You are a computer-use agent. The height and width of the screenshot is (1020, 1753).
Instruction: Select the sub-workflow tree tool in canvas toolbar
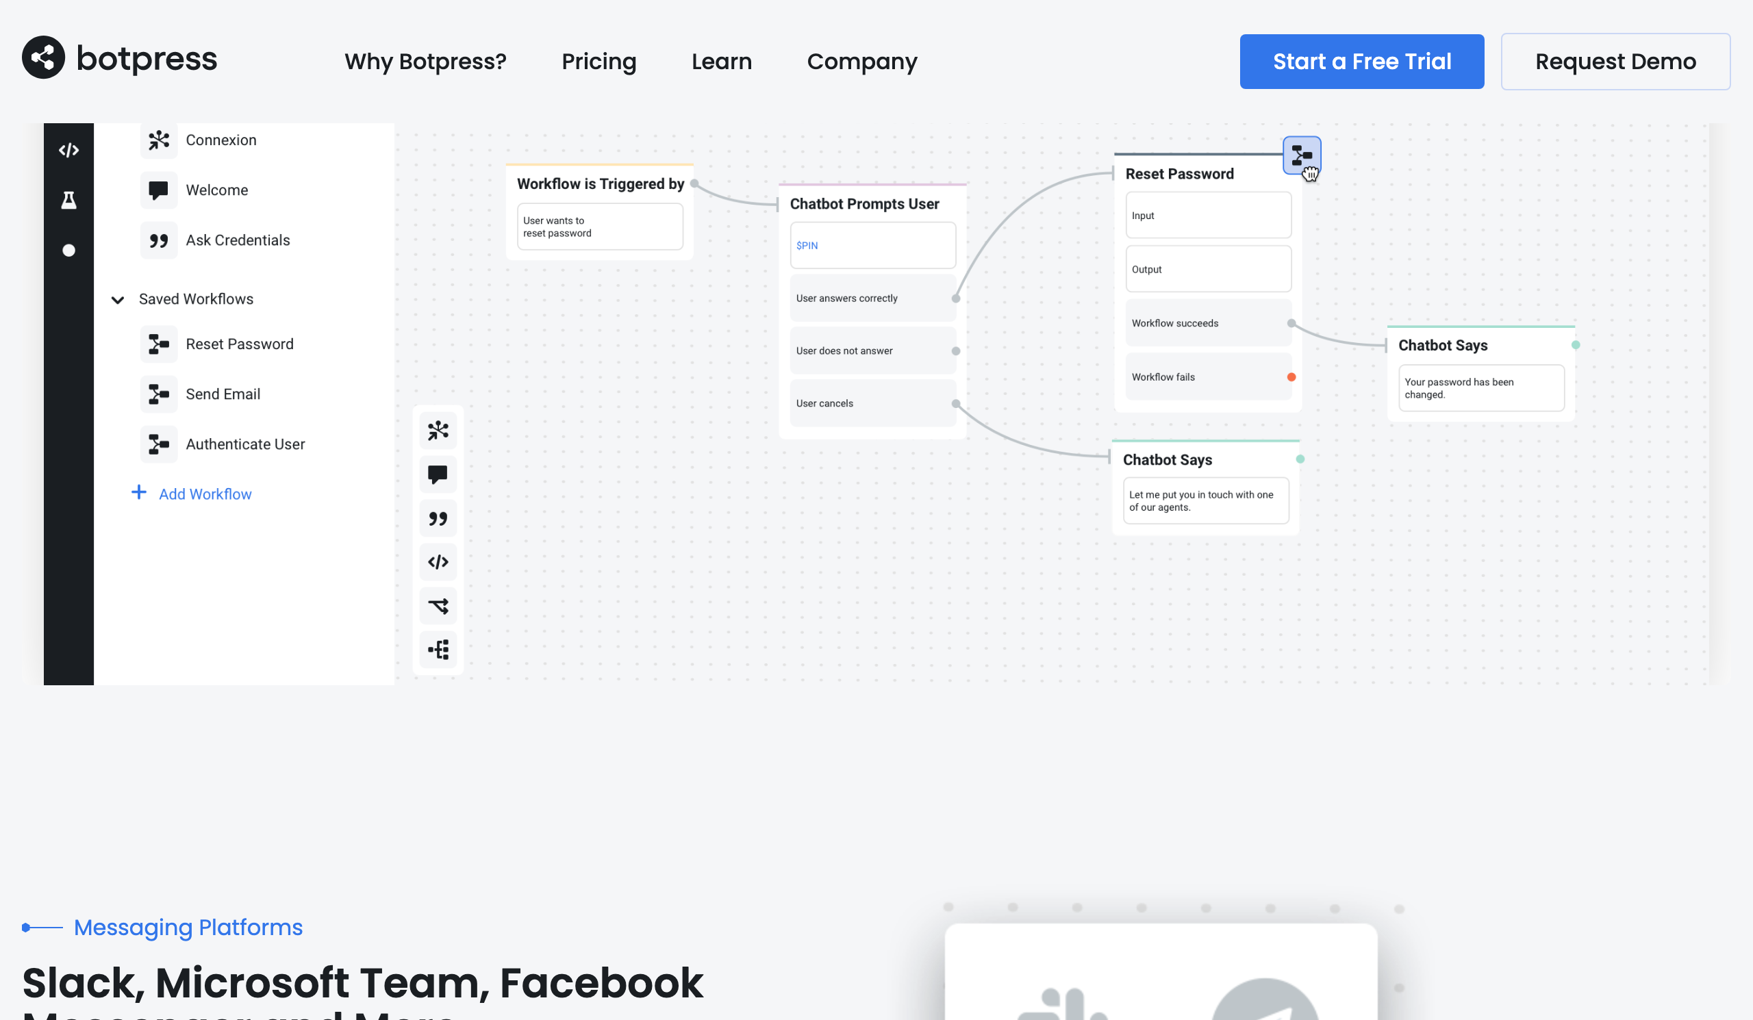(438, 650)
